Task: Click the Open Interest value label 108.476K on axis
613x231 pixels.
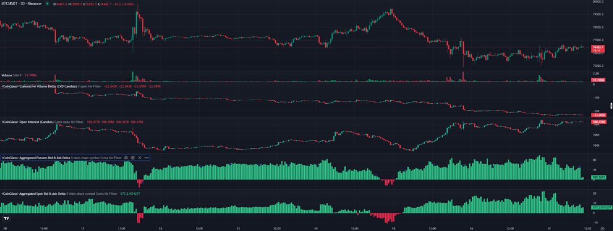Action: (598, 122)
